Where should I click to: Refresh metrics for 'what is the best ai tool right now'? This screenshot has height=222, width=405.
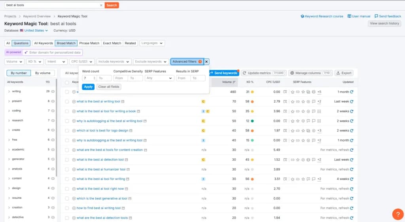[x=352, y=189]
